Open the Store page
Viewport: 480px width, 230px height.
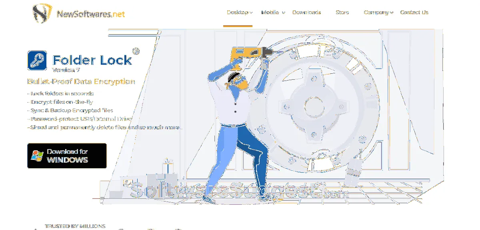coord(342,12)
